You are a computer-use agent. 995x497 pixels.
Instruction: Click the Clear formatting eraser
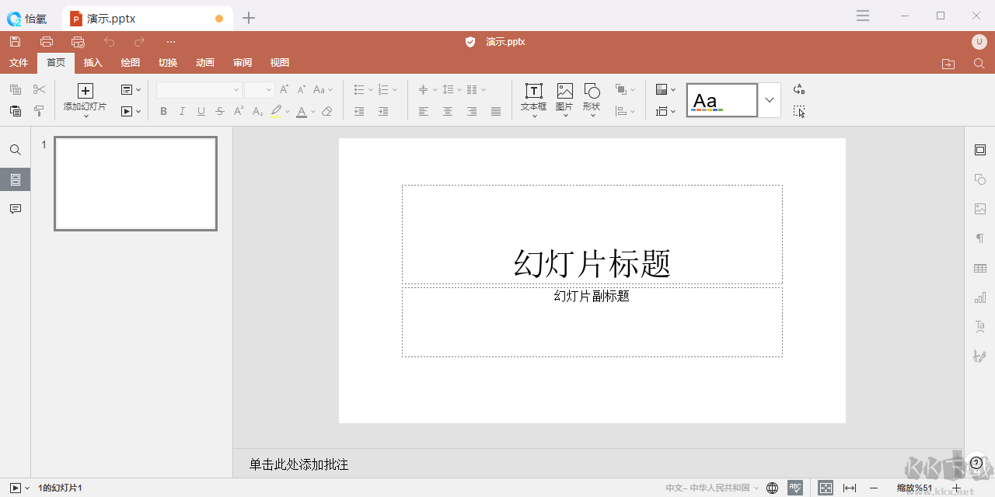point(327,112)
